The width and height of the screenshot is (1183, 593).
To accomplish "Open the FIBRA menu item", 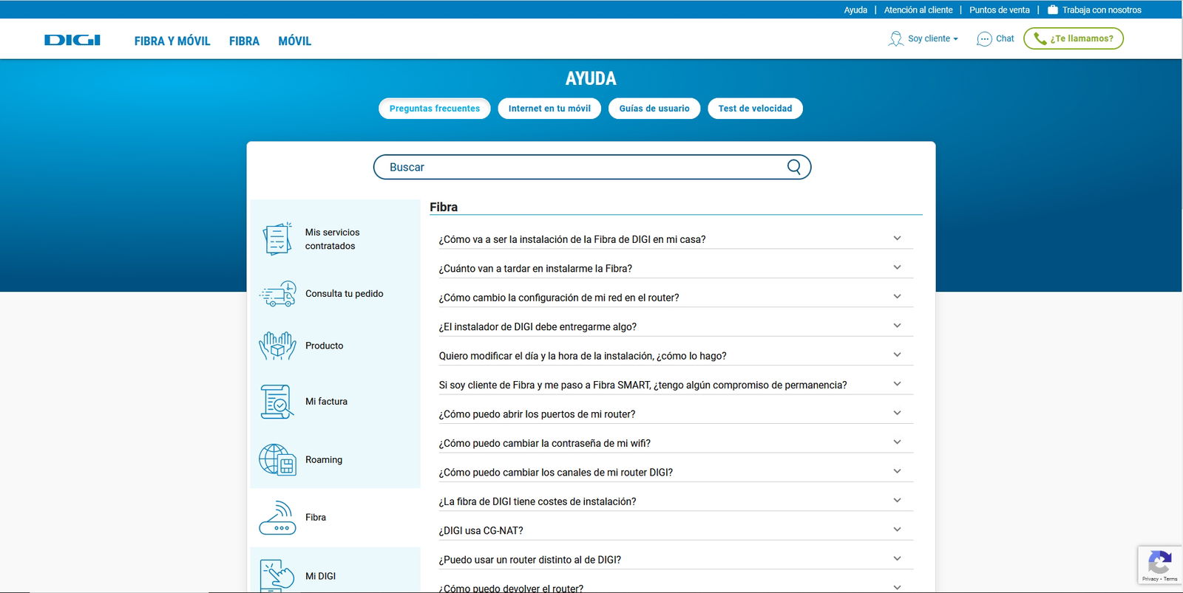I will (244, 41).
